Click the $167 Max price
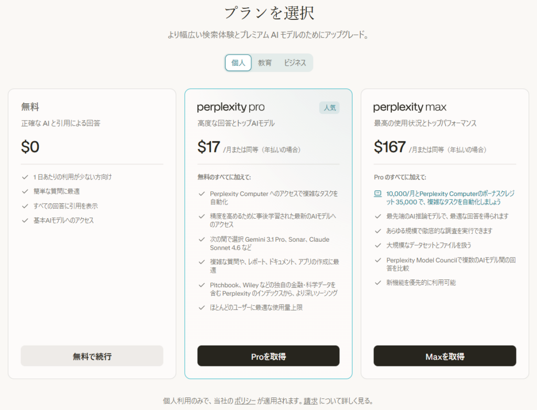 [x=390, y=147]
